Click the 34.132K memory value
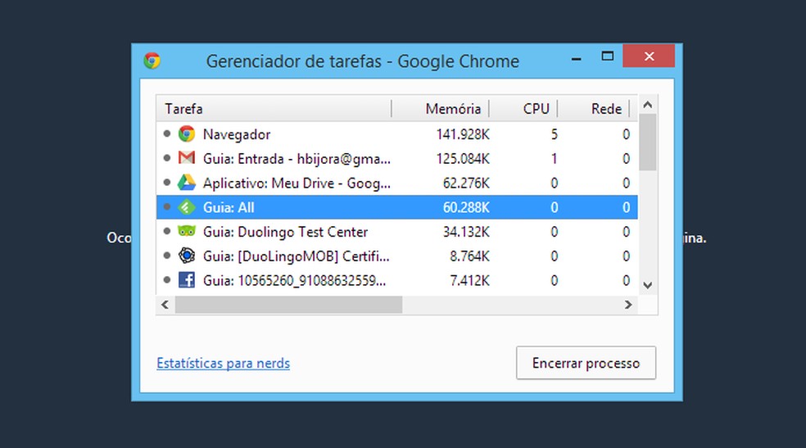806x448 pixels. tap(466, 232)
